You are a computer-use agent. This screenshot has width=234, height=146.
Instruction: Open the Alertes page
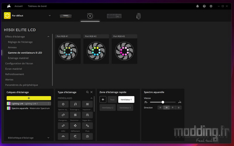coord(9,80)
